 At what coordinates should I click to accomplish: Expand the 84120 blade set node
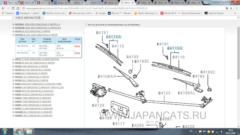13,63
